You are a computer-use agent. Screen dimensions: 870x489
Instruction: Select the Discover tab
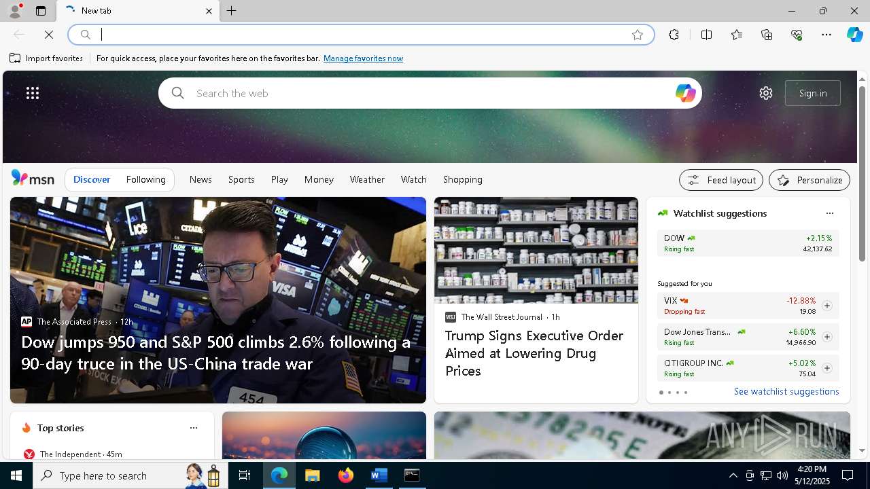(x=92, y=179)
